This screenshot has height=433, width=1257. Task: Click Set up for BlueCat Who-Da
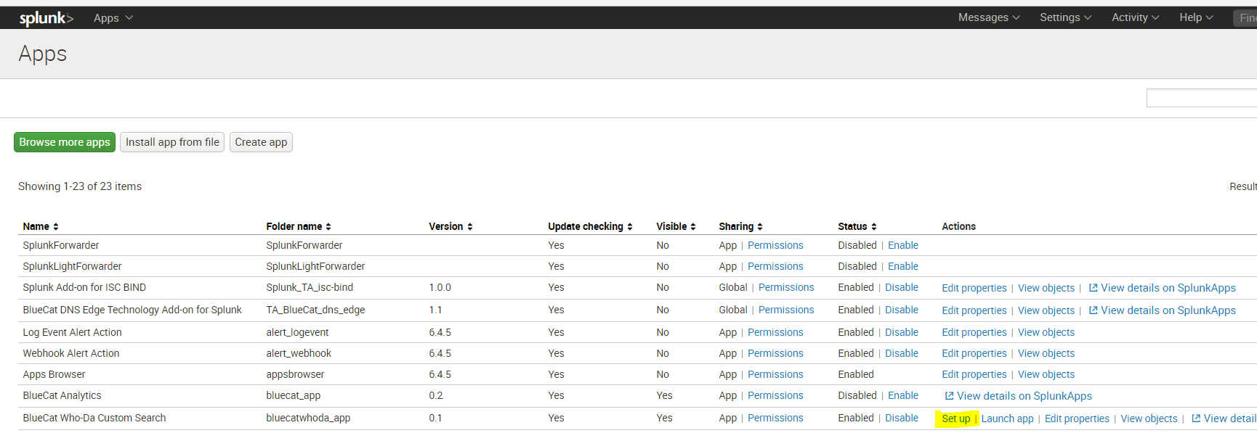click(x=955, y=418)
